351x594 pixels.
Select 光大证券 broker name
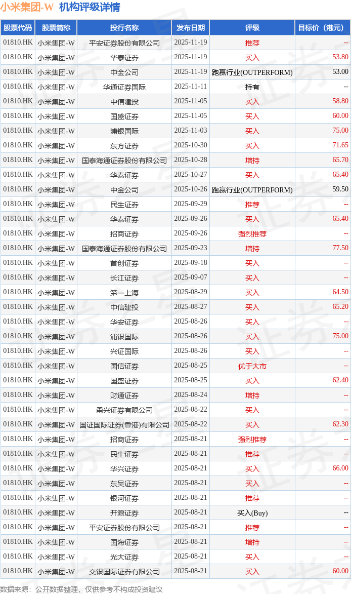(x=124, y=557)
